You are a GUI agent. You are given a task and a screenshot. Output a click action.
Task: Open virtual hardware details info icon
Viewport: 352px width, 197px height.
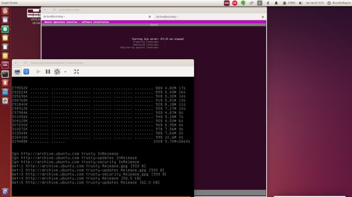click(x=26, y=72)
